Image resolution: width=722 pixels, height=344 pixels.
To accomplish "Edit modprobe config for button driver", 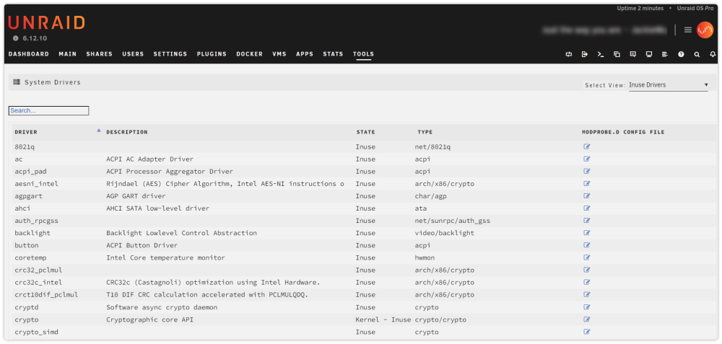I will (586, 245).
